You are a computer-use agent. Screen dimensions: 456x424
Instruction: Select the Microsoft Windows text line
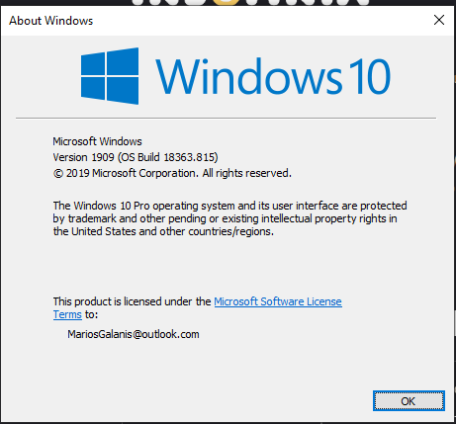[97, 141]
